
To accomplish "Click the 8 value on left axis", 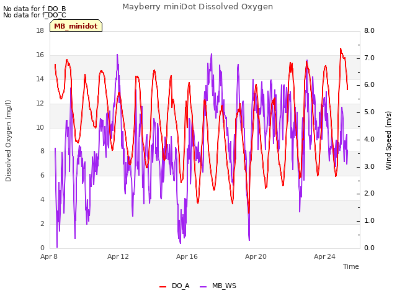I will (42, 151).
